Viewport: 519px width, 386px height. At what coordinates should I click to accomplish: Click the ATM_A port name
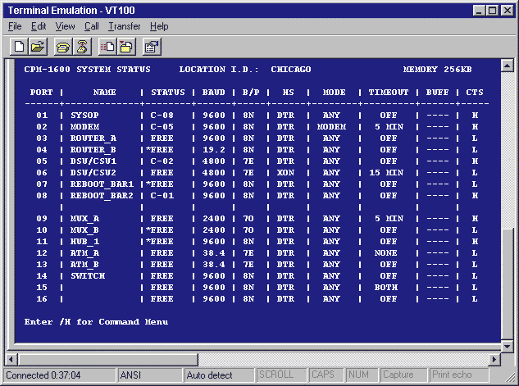point(84,253)
